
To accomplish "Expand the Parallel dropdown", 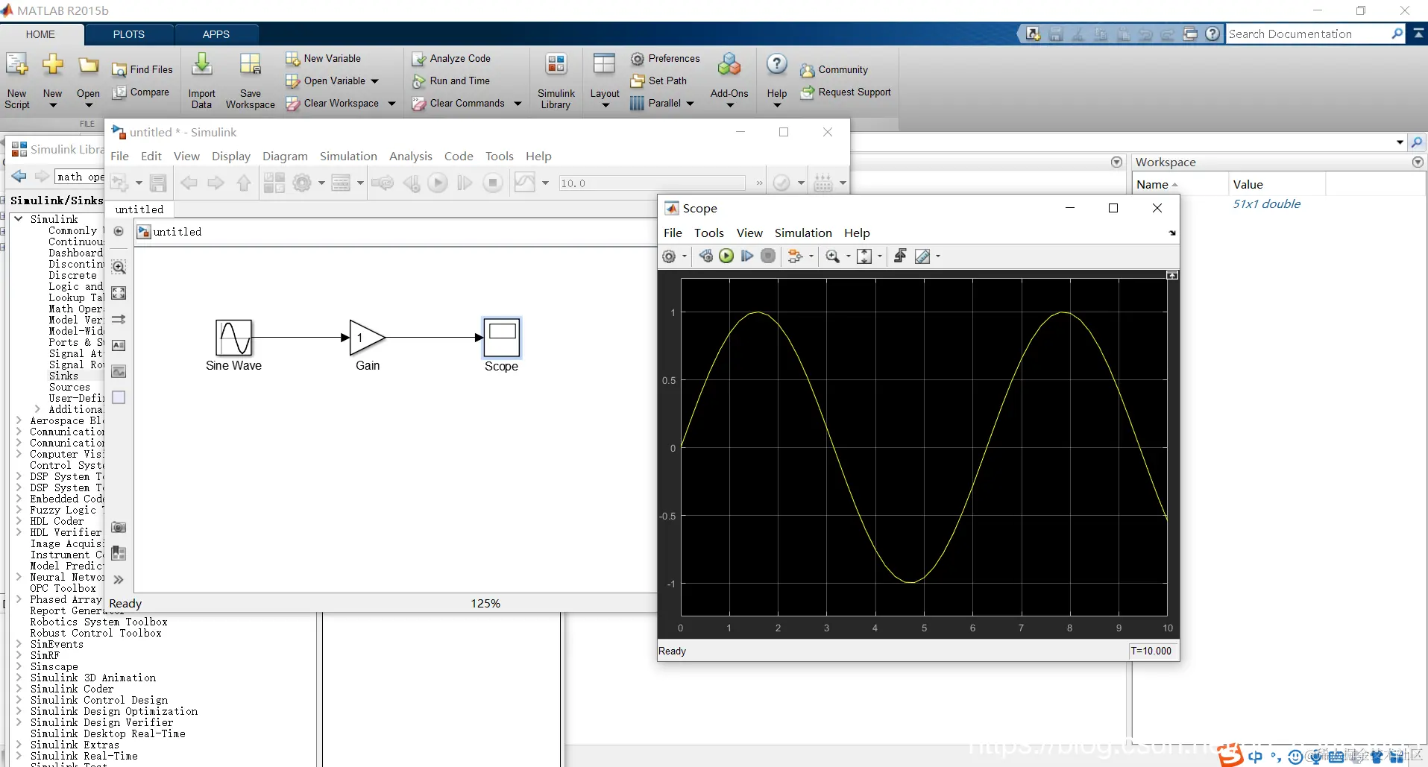I will [x=690, y=104].
